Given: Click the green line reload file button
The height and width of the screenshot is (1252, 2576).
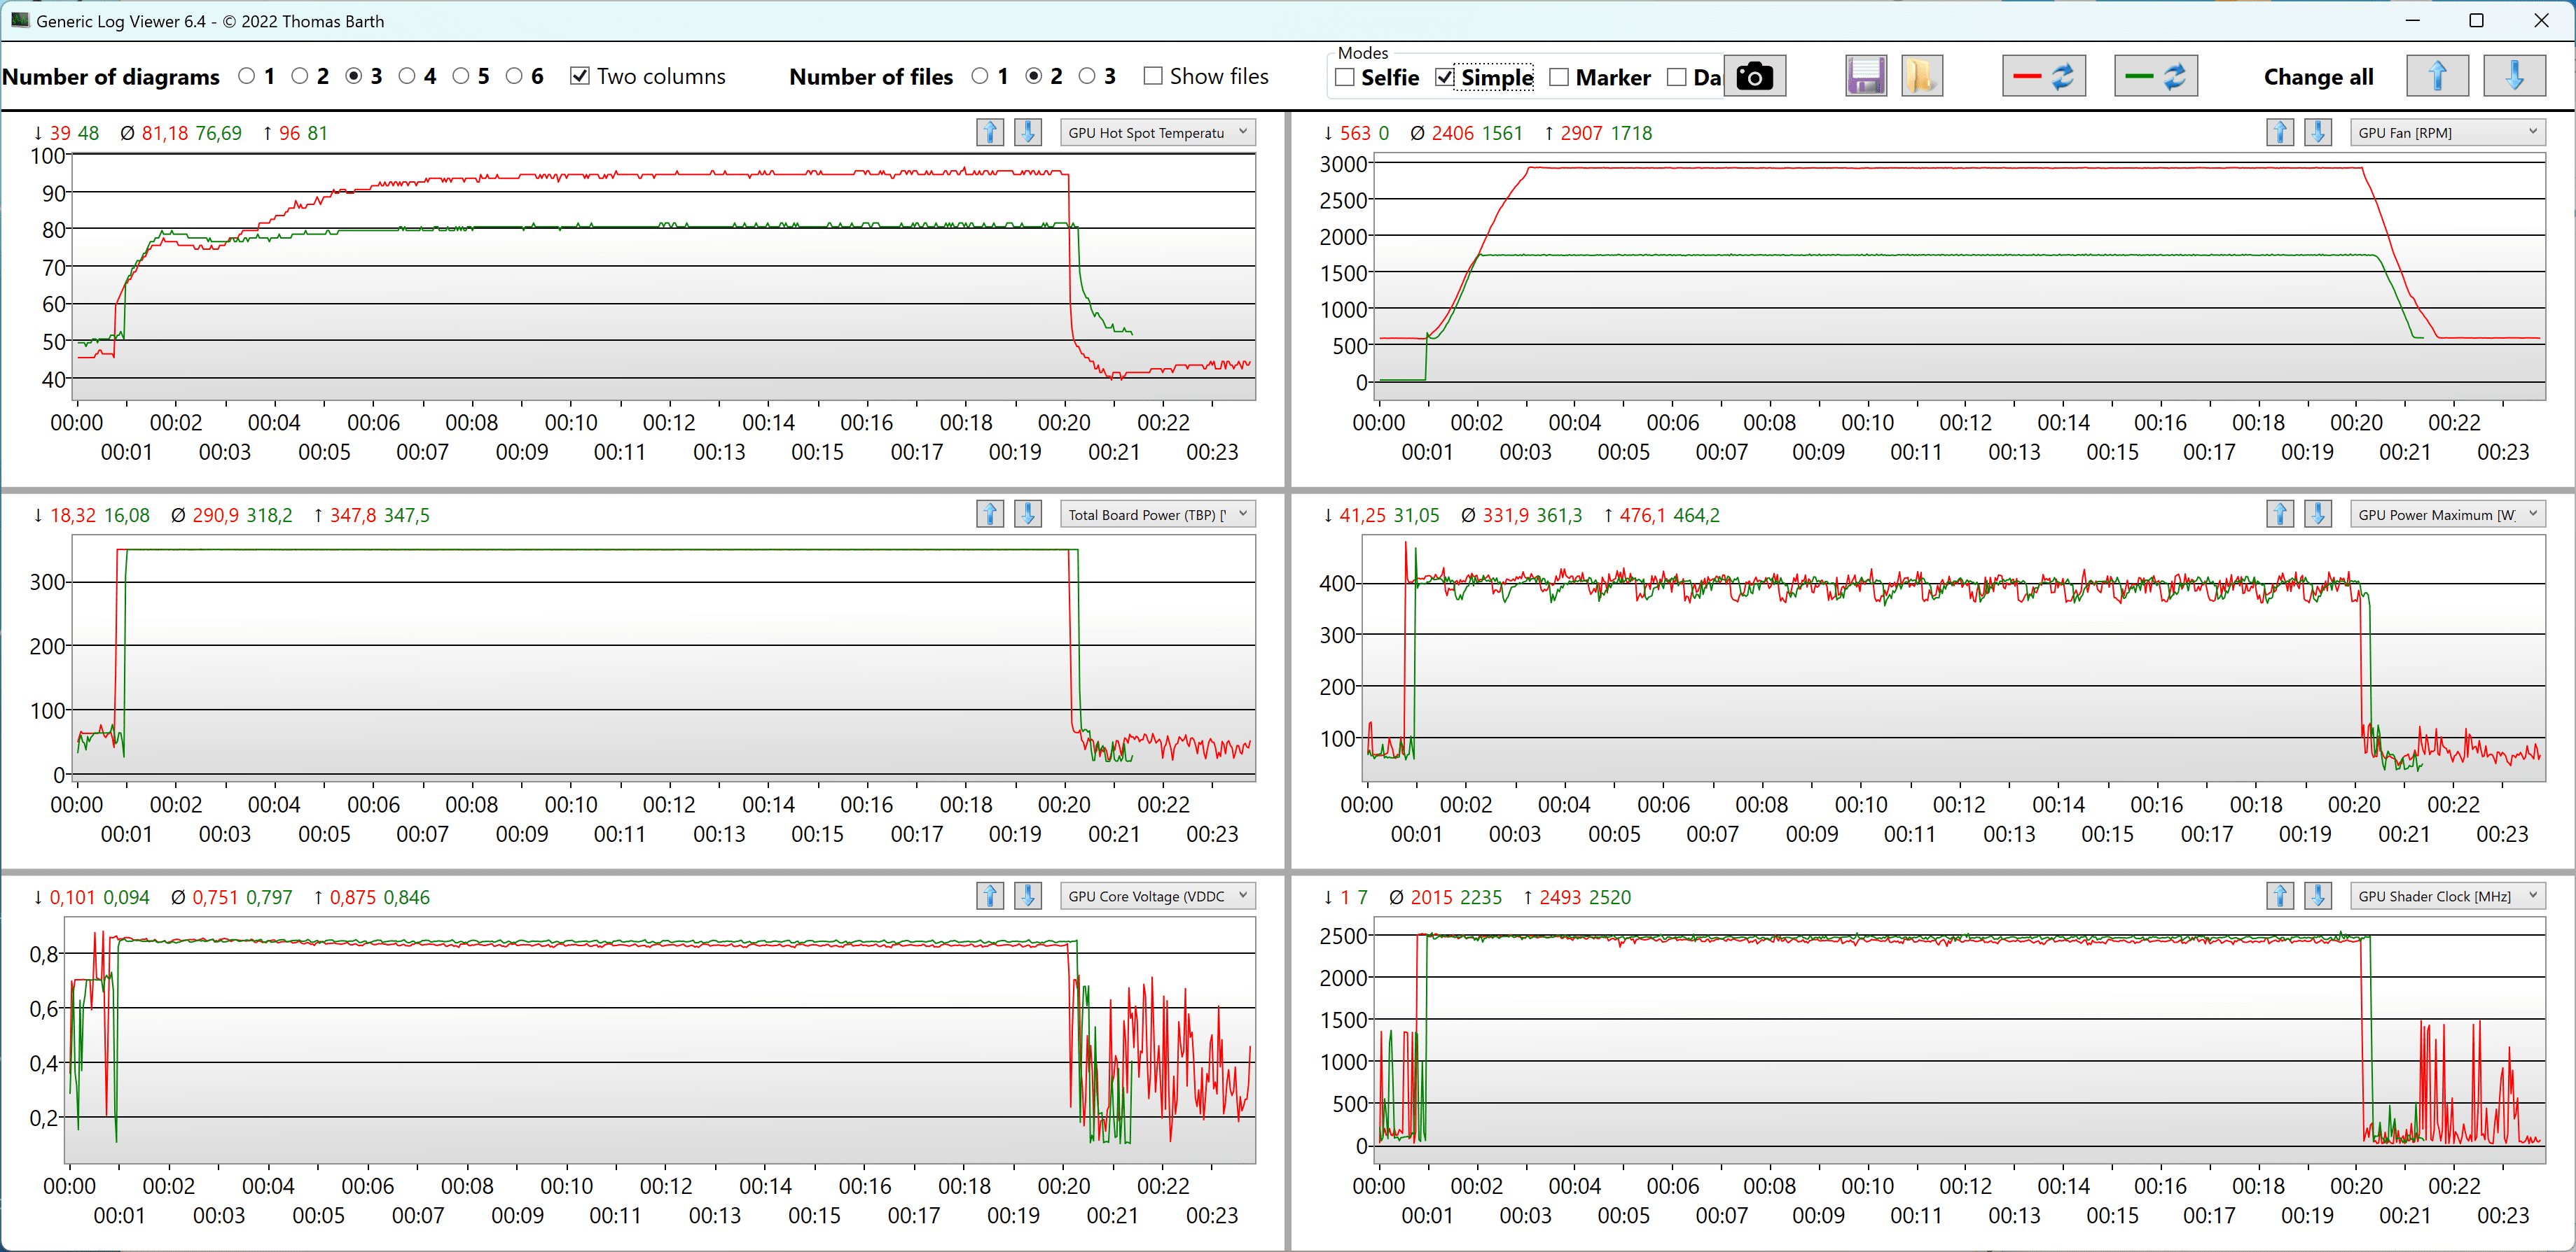Looking at the screenshot, I should click(2155, 77).
